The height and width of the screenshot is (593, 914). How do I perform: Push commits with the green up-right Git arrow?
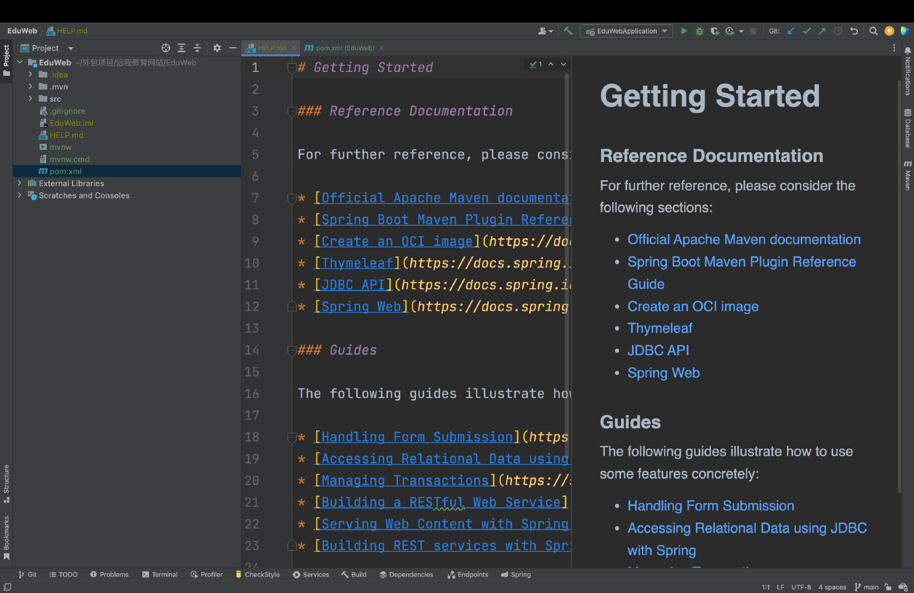[822, 31]
